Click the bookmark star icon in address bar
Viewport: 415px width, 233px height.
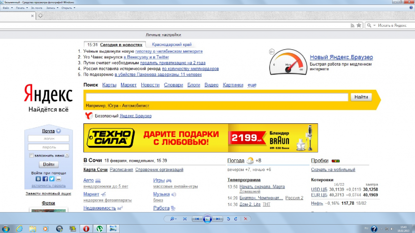coord(359,25)
